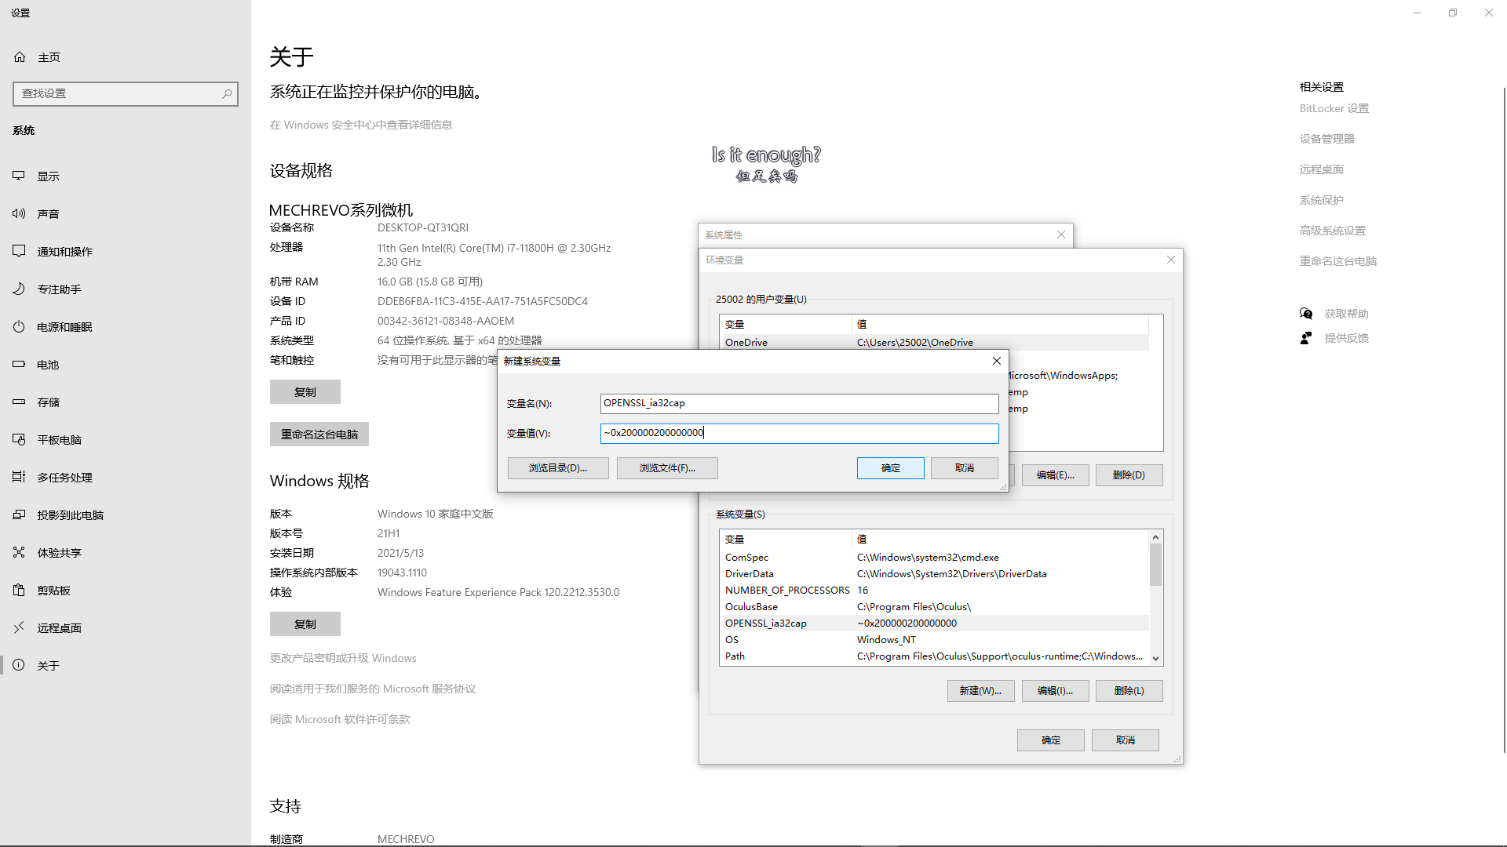The width and height of the screenshot is (1507, 847).
Task: Open Microsoft 服务协议 link
Action: [373, 689]
